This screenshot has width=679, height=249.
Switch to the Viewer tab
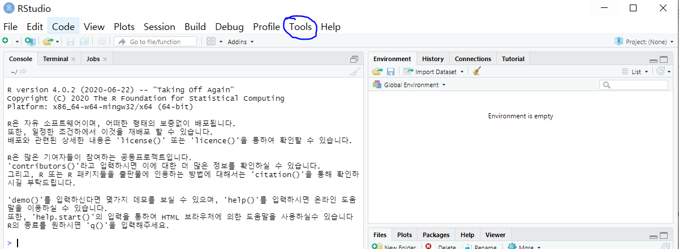(496, 235)
